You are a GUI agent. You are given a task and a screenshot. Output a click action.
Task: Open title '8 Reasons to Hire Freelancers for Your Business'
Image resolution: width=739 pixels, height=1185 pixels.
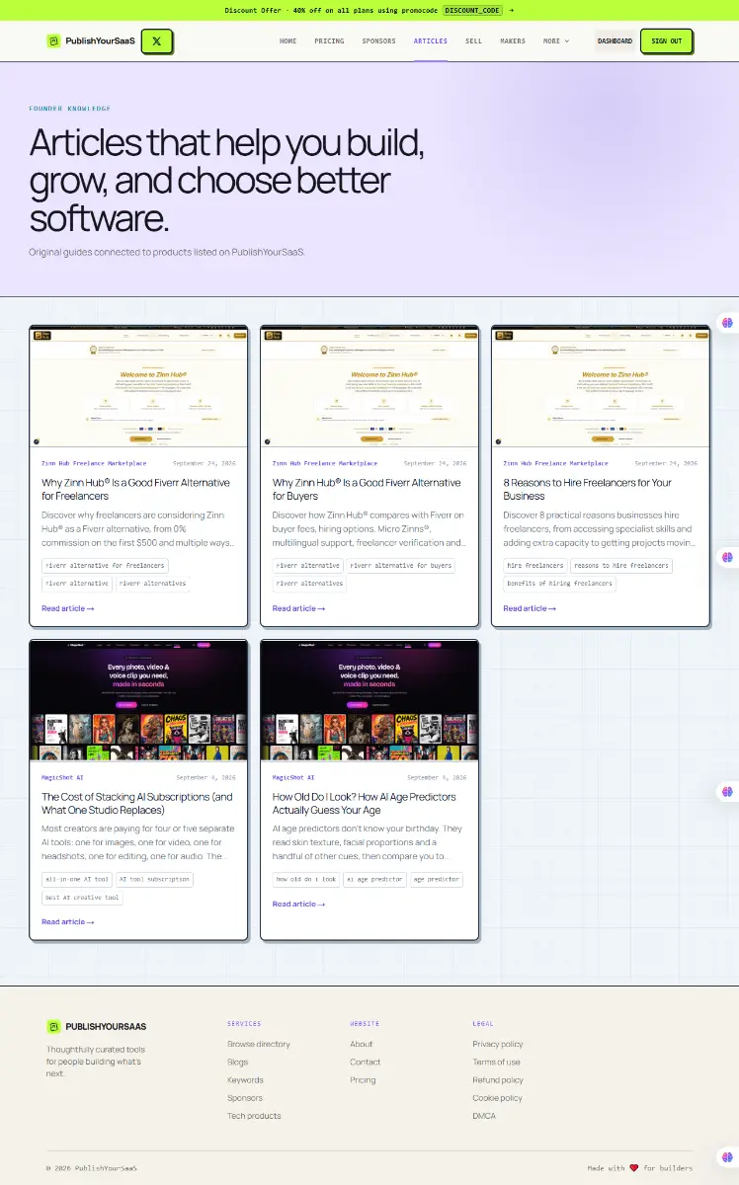[x=587, y=489]
